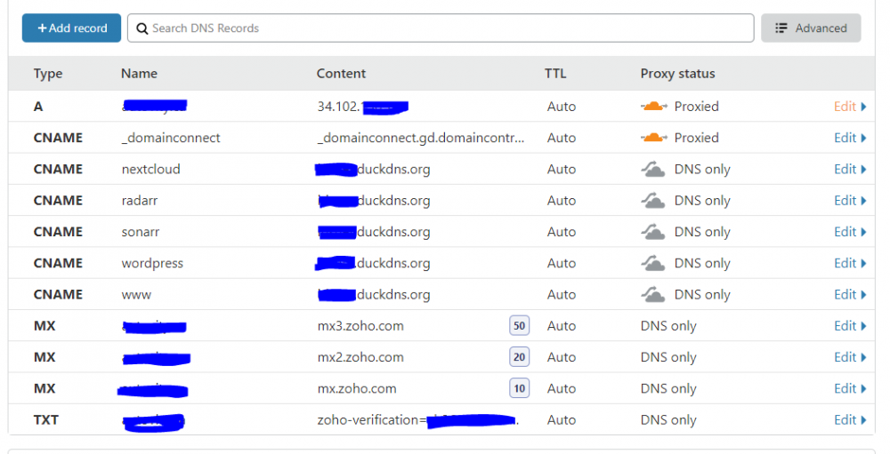
Task: Edit the mx2.zoho.com MX record
Action: [x=850, y=357]
